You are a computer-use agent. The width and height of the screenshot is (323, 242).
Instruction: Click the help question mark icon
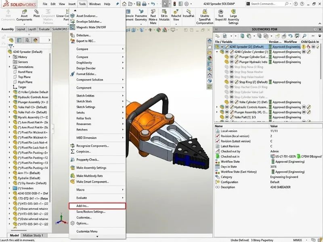302,4
